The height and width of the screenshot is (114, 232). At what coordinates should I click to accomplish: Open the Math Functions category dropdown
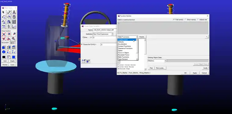pyautogui.click(x=128, y=37)
